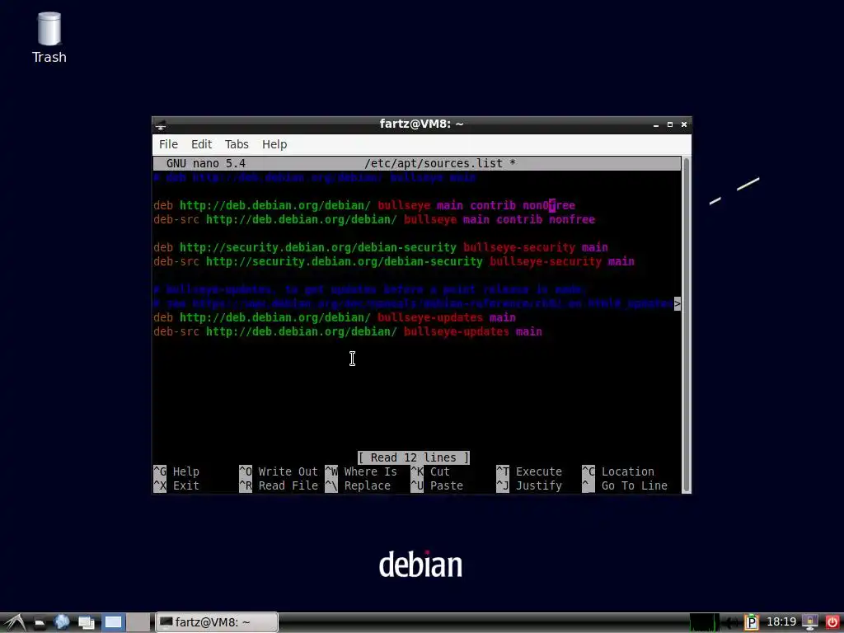This screenshot has height=633, width=844.
Task: Click the ^R Read File shortcut label
Action: click(279, 485)
